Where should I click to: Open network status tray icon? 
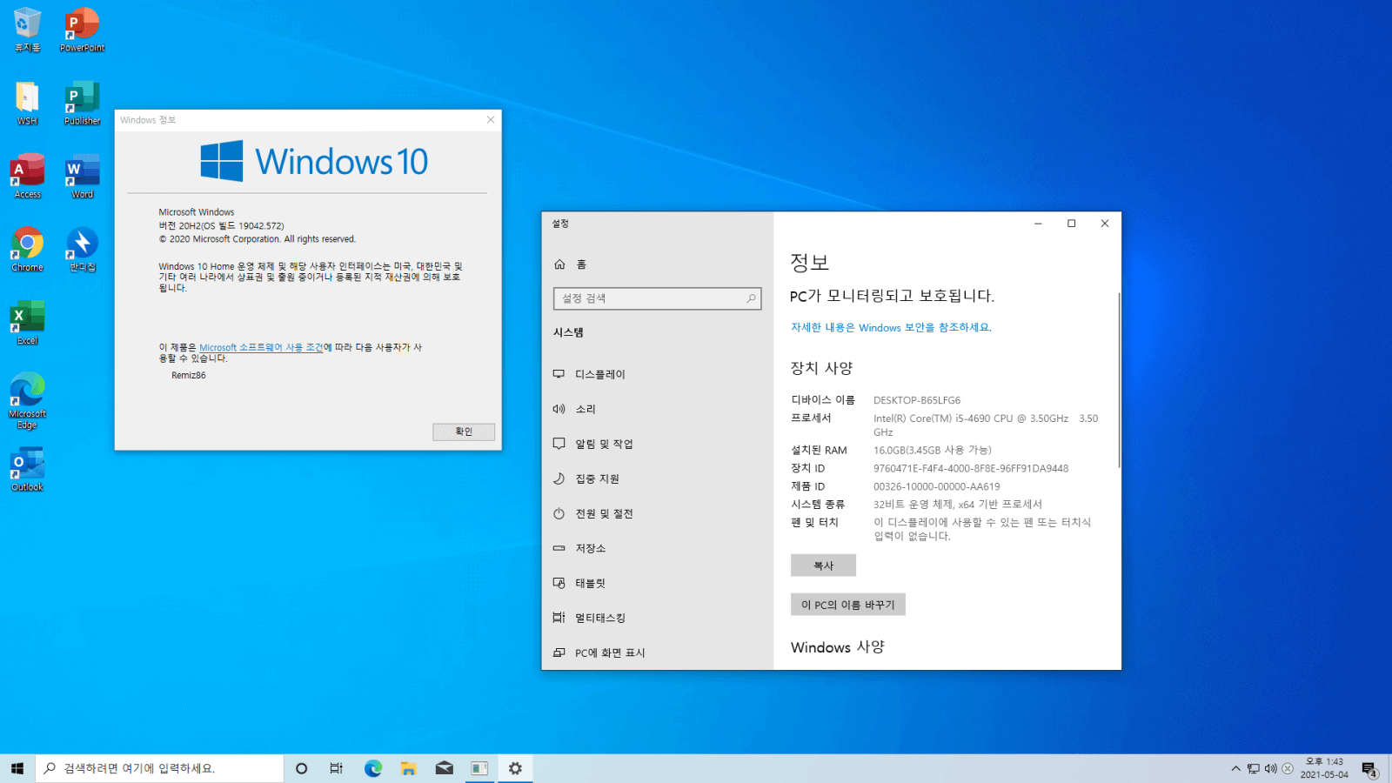click(x=1254, y=768)
